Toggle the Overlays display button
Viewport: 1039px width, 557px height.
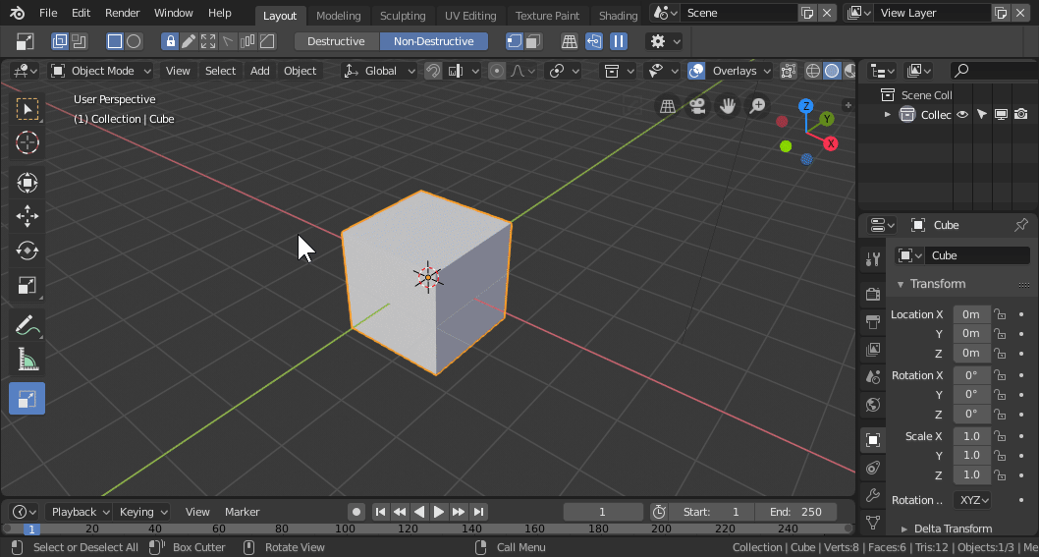696,71
